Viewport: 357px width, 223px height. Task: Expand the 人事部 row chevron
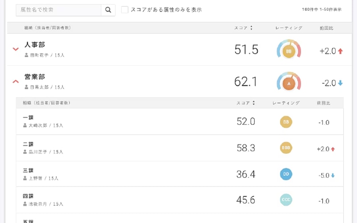point(16,49)
